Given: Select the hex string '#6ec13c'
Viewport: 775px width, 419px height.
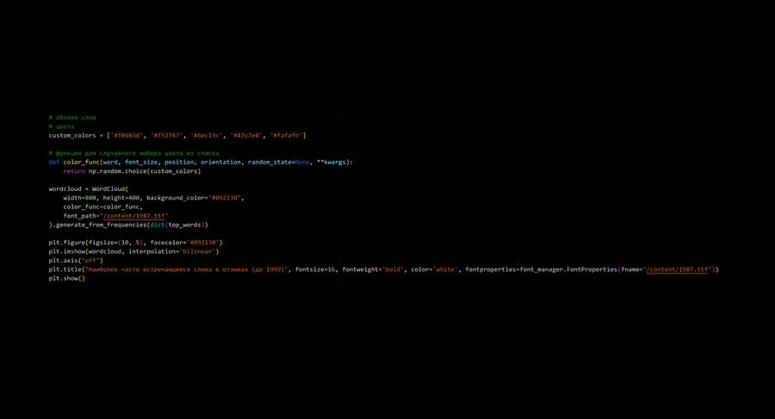Looking at the screenshot, I should coord(206,135).
